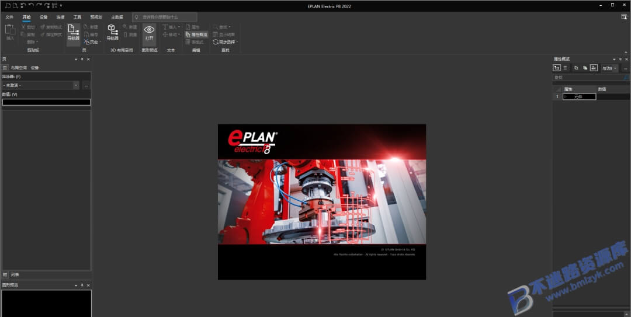Open the 同步选择 dropdown

point(226,42)
